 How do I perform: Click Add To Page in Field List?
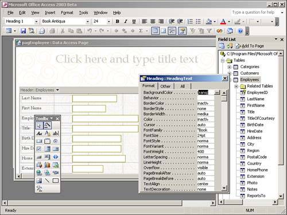pyautogui.click(x=250, y=46)
